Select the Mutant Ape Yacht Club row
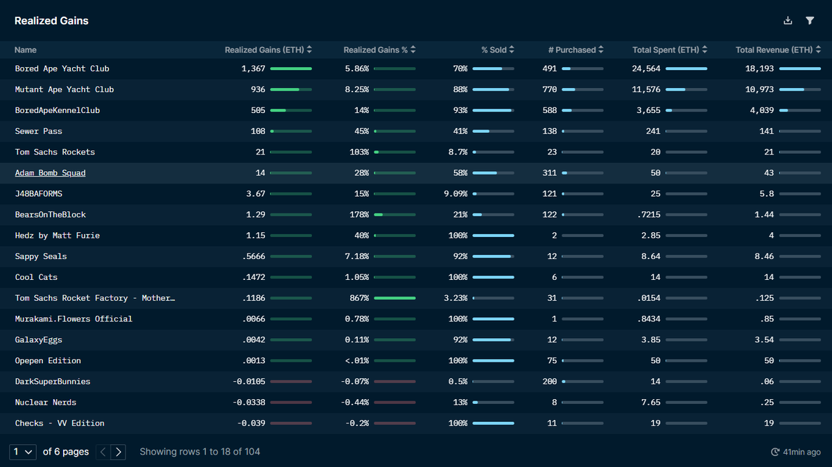The height and width of the screenshot is (467, 832). pos(416,89)
